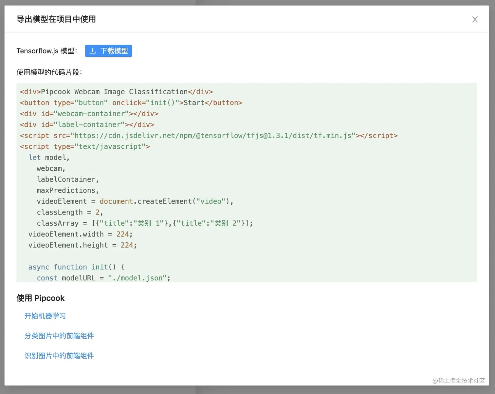Click the label-container div code line
Viewport: 495px width, 394px height.
(87, 124)
